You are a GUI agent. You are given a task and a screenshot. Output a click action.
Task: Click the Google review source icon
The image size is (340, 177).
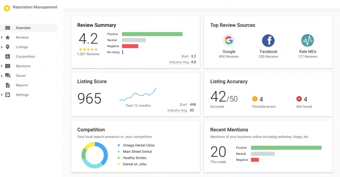tap(229, 41)
